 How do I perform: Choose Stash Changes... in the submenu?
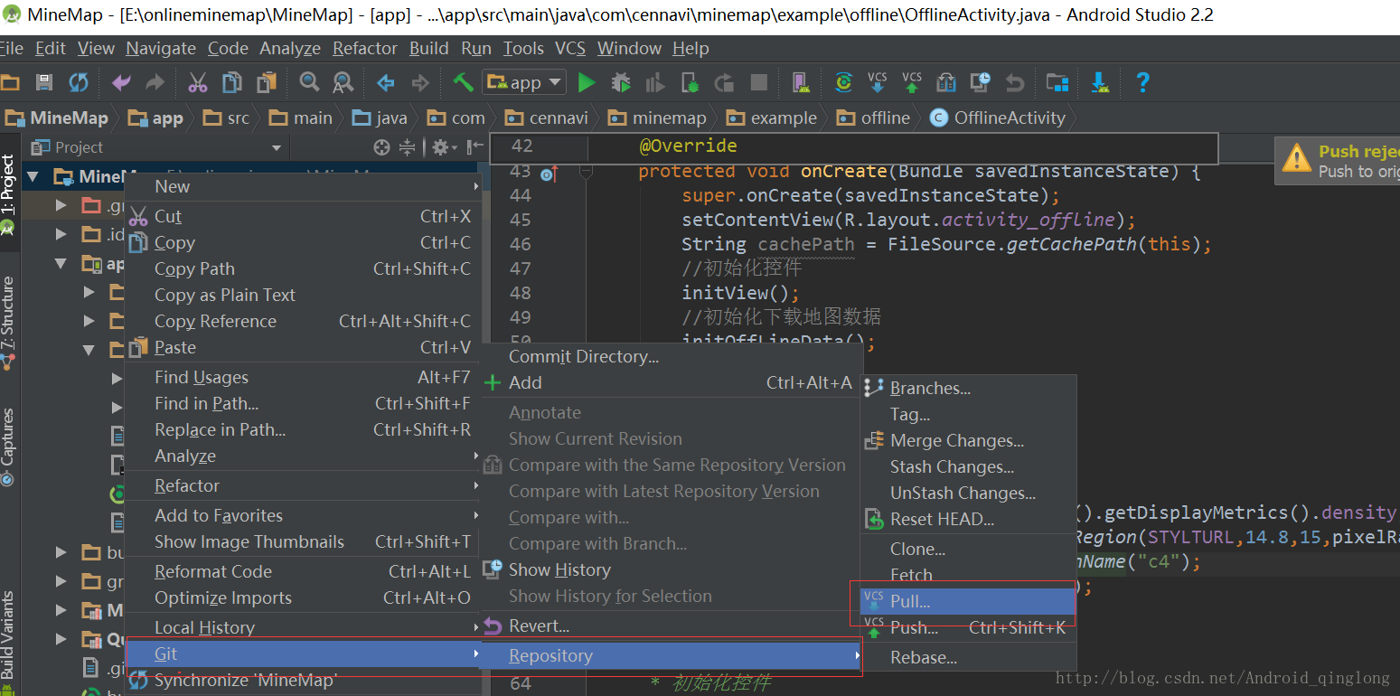coord(967,467)
